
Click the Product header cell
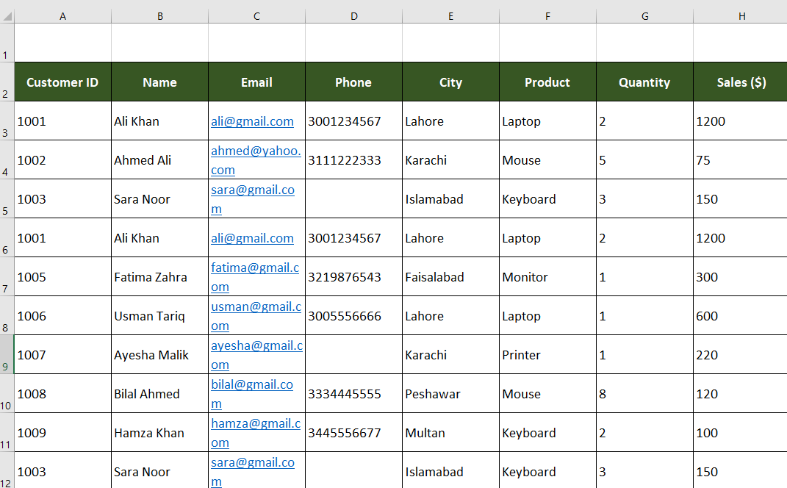click(x=547, y=82)
